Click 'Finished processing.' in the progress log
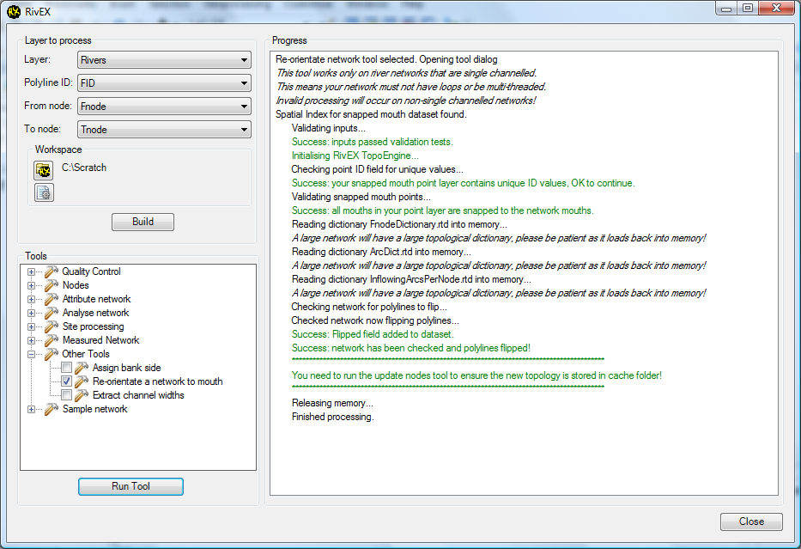The height and width of the screenshot is (549, 801). 333,417
